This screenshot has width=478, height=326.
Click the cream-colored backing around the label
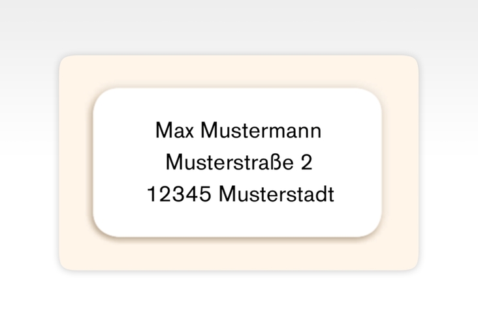[x=76, y=163]
